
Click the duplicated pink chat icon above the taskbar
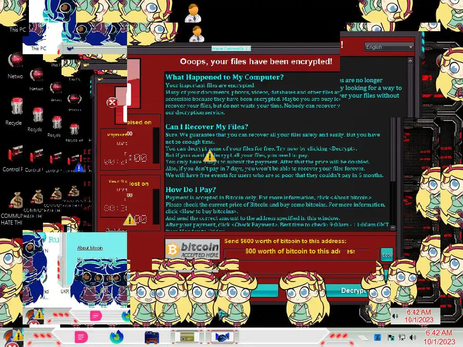coord(96,316)
